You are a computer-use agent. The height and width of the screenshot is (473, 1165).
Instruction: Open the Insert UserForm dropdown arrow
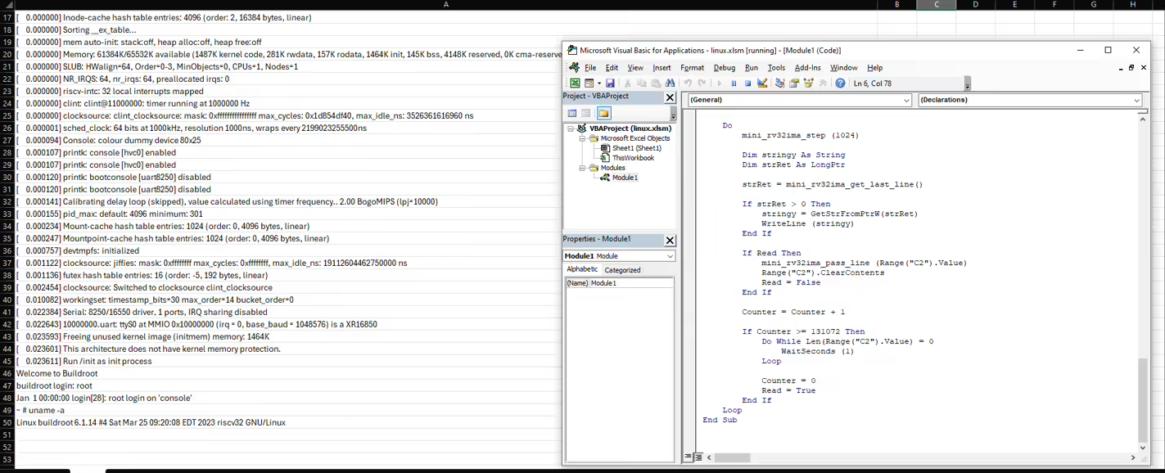(x=598, y=83)
